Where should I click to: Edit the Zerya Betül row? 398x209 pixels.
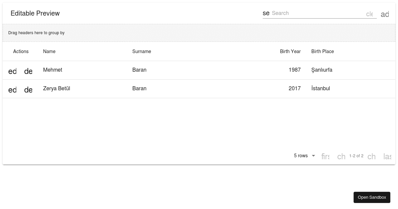pyautogui.click(x=12, y=90)
